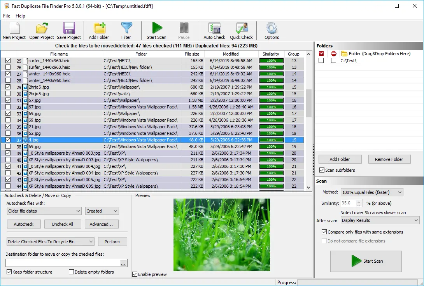
Task: Click the Uncheck All button
Action: coord(63,224)
